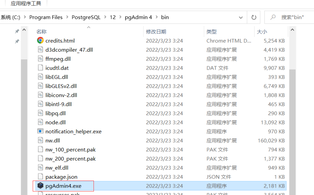Expand chevron after 12 breadcrumb
This screenshot has width=314, height=195.
(120, 17)
